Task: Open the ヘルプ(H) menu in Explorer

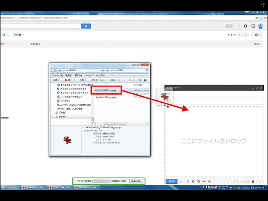Action: (x=100, y=76)
